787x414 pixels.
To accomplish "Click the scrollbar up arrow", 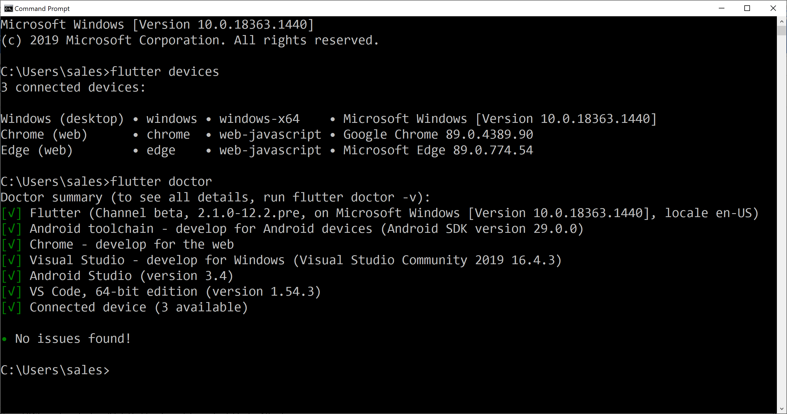I will point(781,22).
